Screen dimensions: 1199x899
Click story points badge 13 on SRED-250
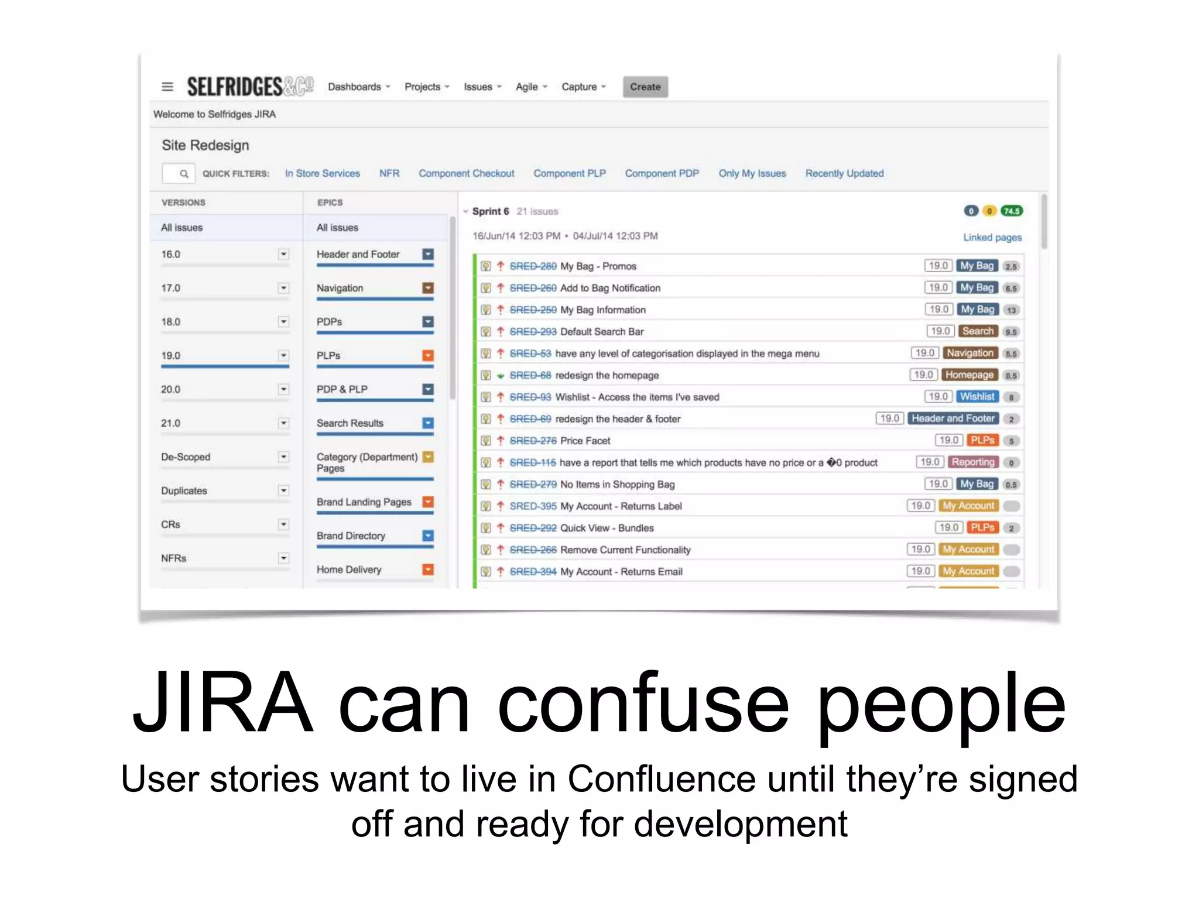pyautogui.click(x=1011, y=310)
